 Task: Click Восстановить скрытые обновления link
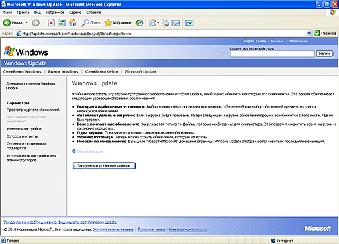point(26,119)
